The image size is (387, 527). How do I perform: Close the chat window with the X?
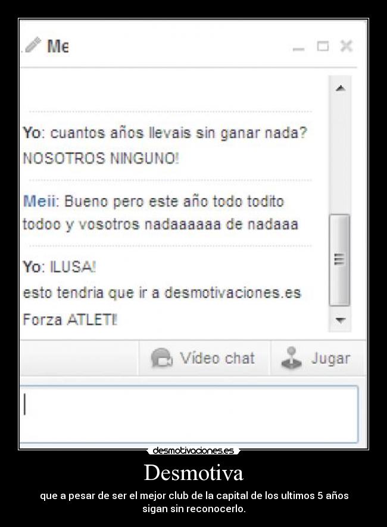point(347,46)
